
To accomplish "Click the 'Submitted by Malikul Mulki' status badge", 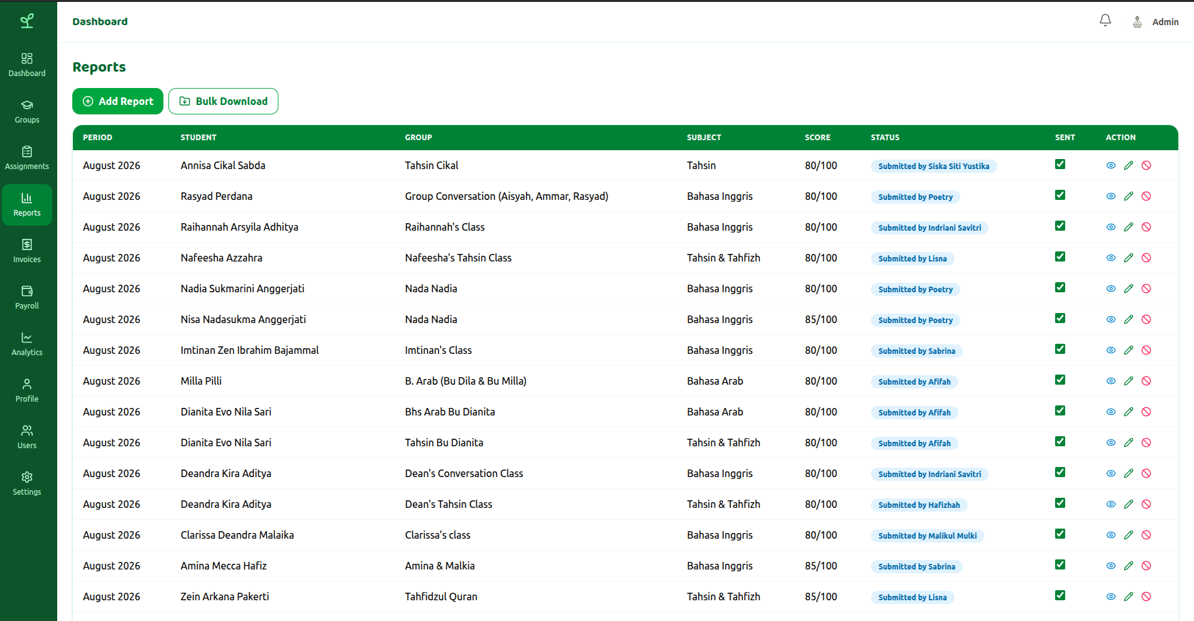I will click(927, 536).
